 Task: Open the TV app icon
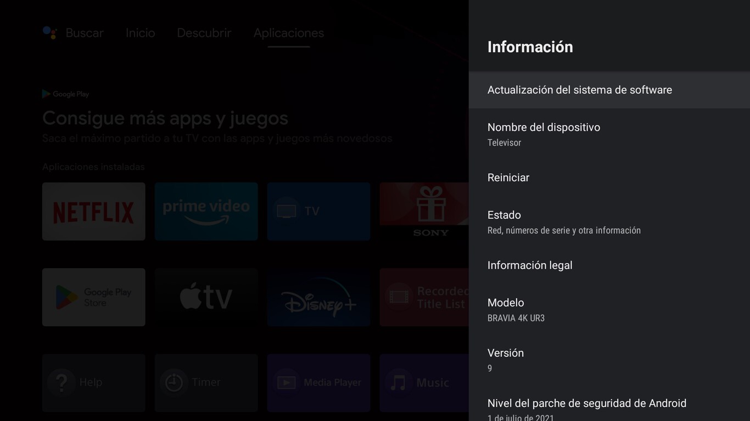click(x=318, y=211)
